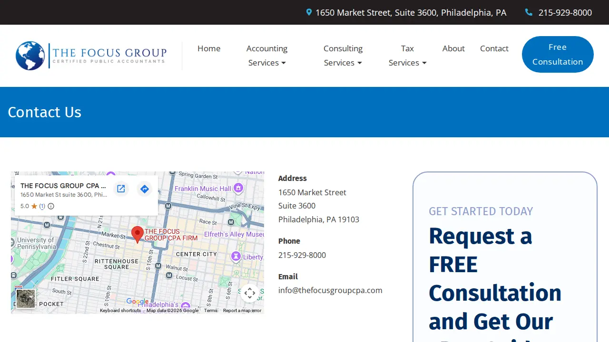Click the Franklin Music Hall map icon
The image size is (609, 342).
tap(238, 188)
